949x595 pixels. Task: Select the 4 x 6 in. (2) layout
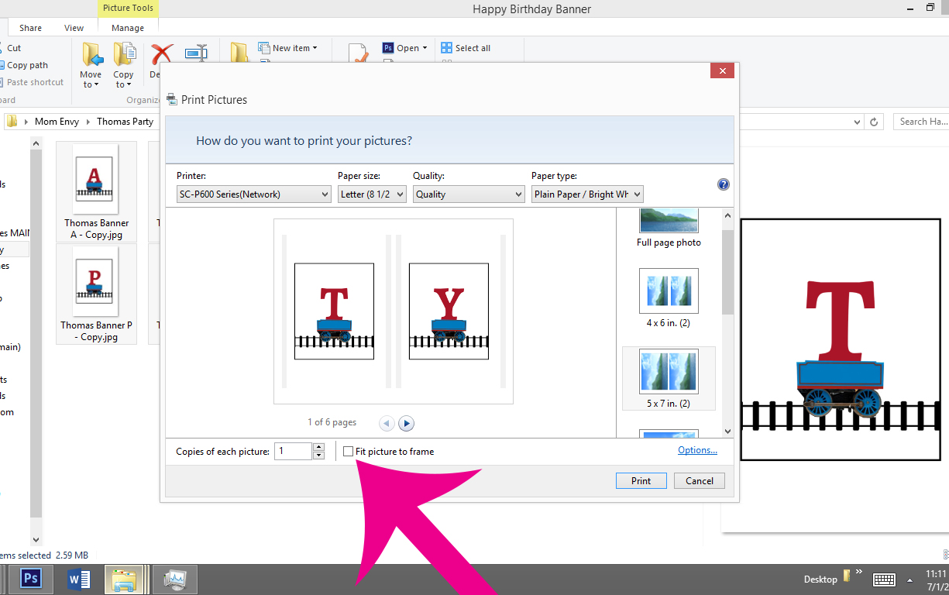click(669, 297)
